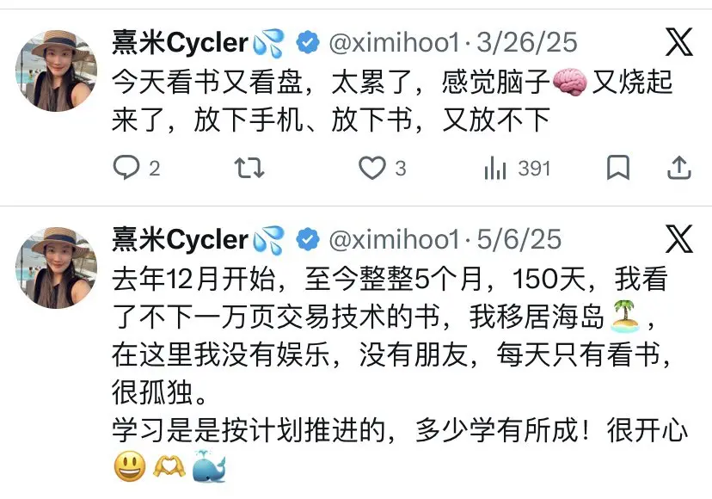Image resolution: width=712 pixels, height=499 pixels.
Task: Repost the 3/26/25 tweet
Action: pyautogui.click(x=249, y=168)
